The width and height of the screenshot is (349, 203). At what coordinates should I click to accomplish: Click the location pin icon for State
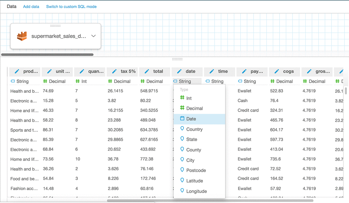click(182, 139)
